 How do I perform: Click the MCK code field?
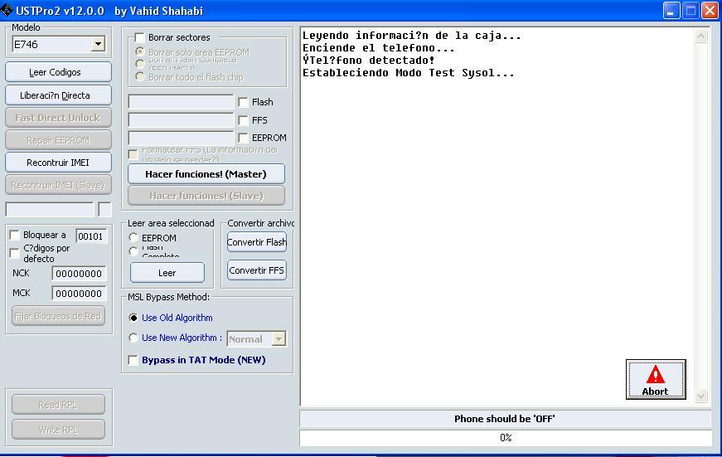(x=80, y=294)
